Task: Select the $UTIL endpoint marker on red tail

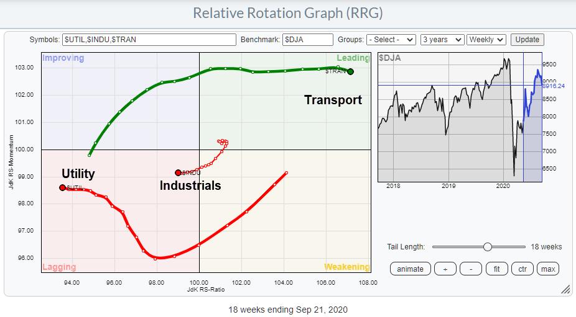Action: [x=62, y=187]
